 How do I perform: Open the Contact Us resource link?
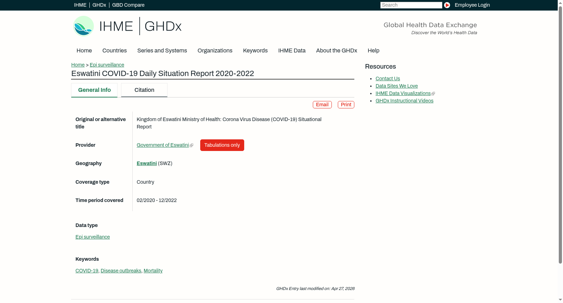coord(388,78)
